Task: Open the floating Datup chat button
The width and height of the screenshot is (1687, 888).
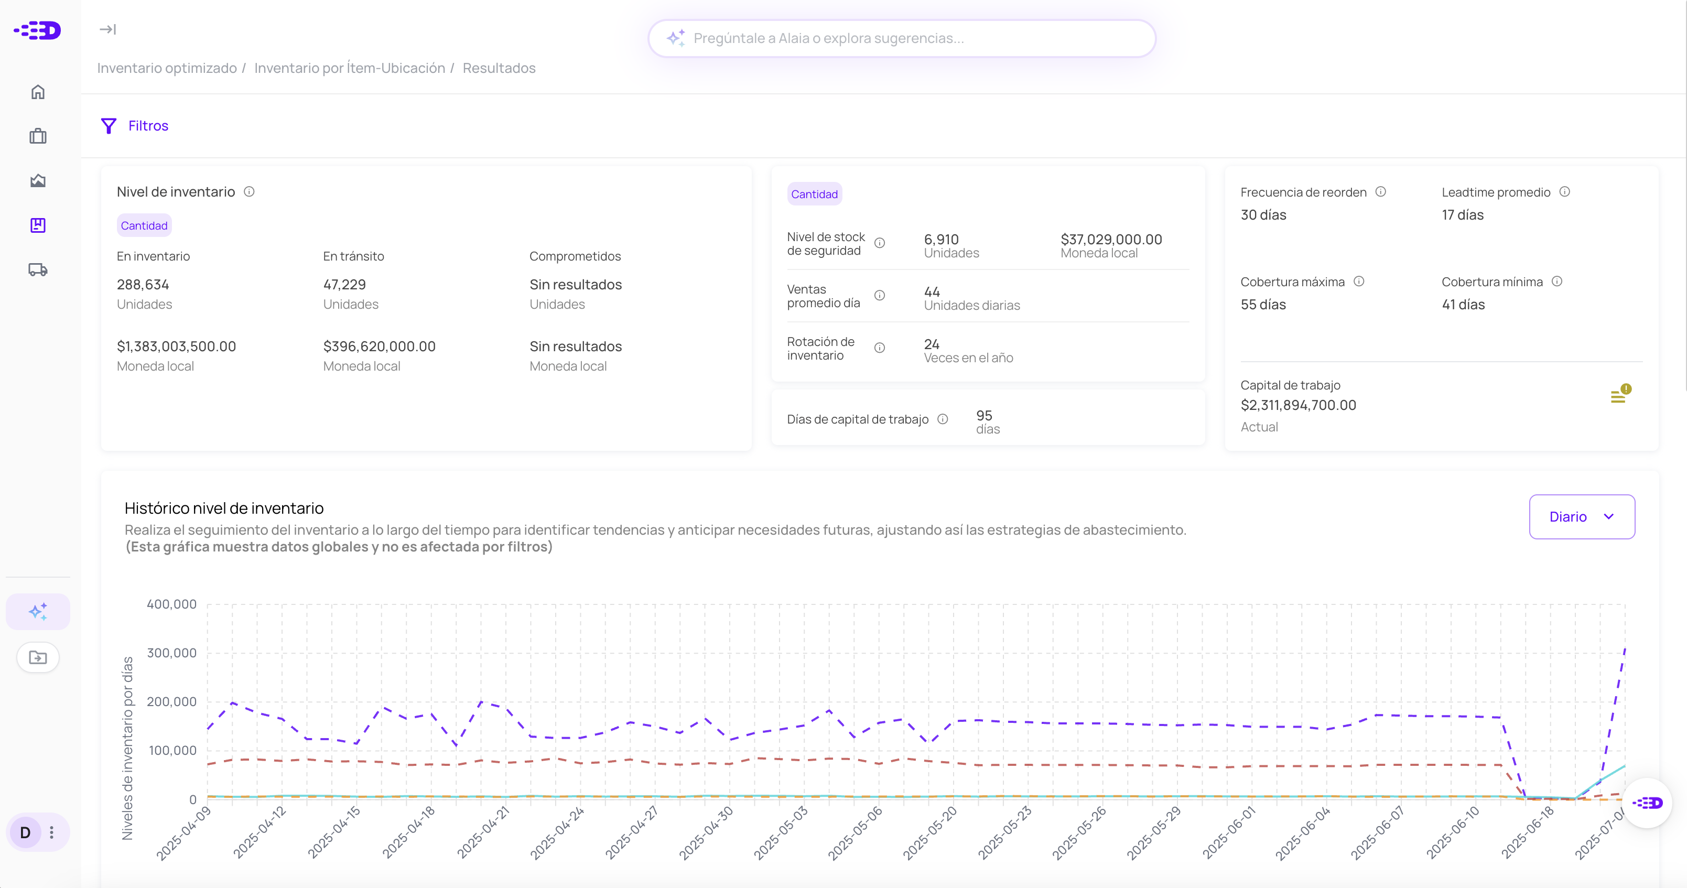Action: [1647, 803]
